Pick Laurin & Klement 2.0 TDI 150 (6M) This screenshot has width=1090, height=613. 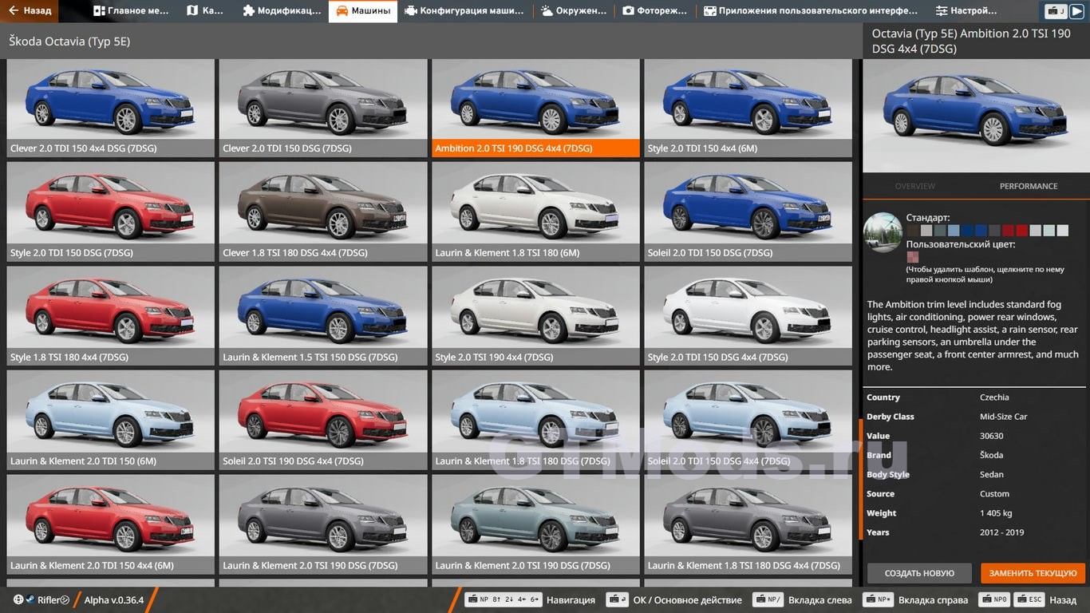click(x=110, y=421)
